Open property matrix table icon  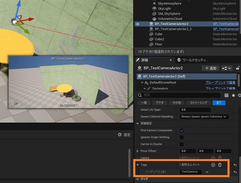(226, 95)
